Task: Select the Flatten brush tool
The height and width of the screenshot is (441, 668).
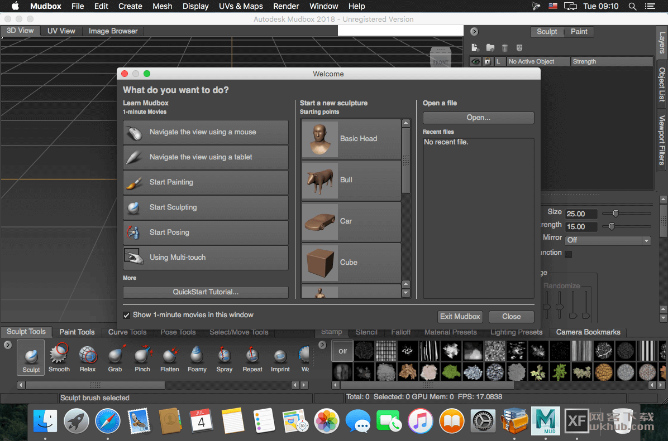Action: point(170,357)
